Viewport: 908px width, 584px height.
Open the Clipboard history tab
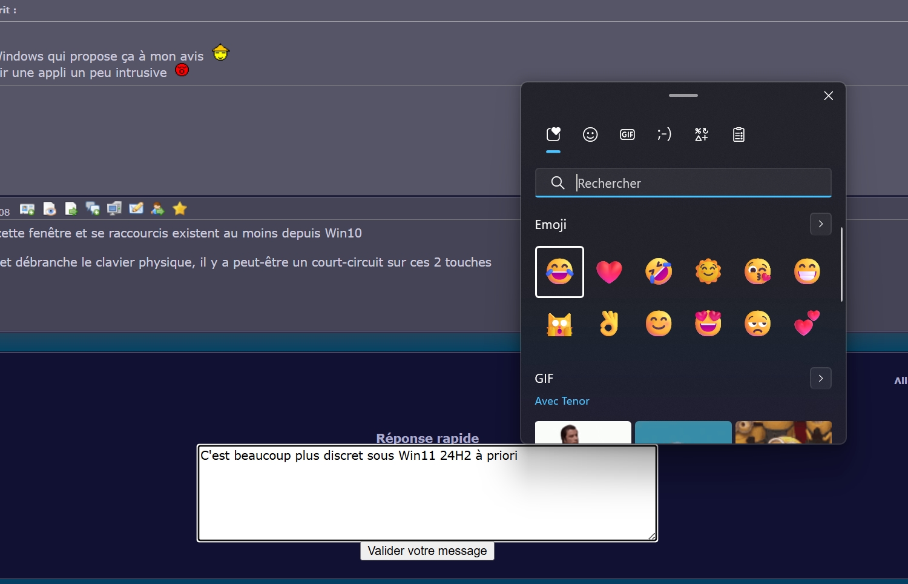[739, 134]
